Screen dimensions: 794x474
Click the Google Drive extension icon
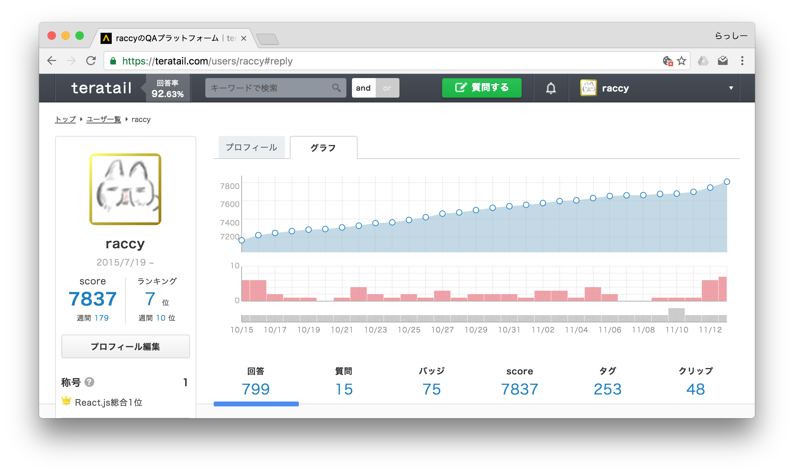click(x=703, y=61)
